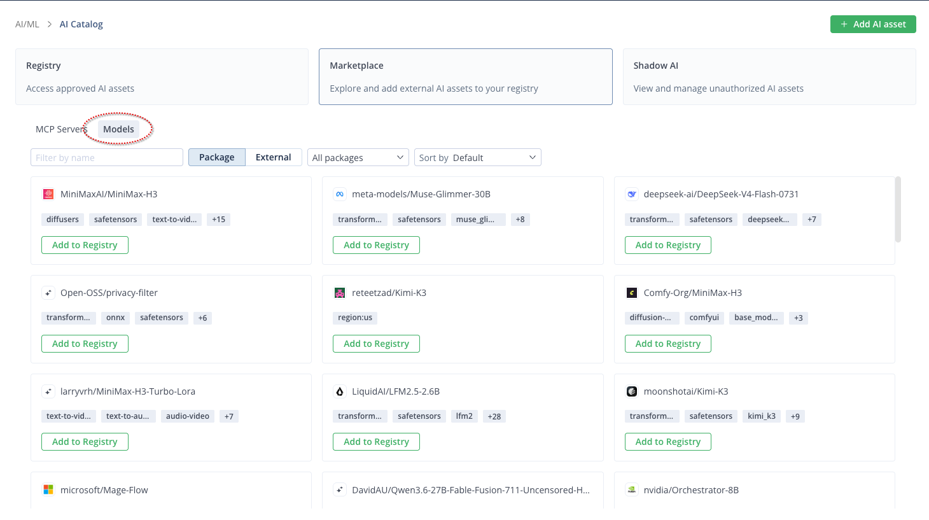
Task: Open the Registry section card
Action: (x=162, y=76)
